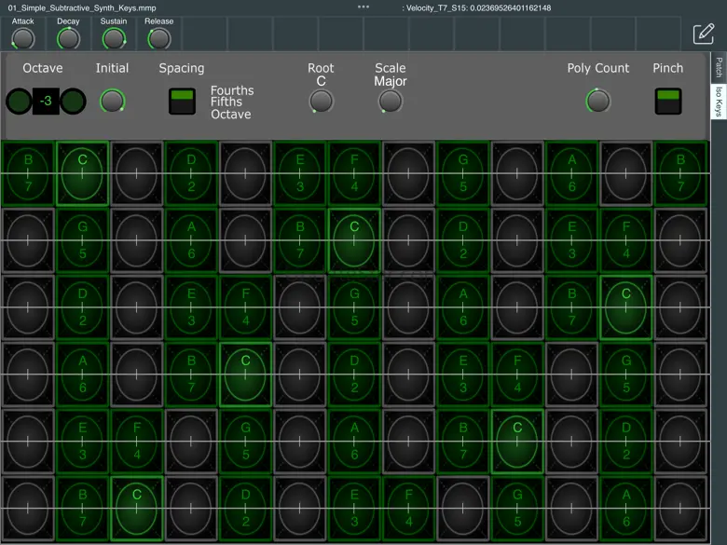Play the G 5 key in the top row
The width and height of the screenshot is (727, 545).
pyautogui.click(x=462, y=173)
